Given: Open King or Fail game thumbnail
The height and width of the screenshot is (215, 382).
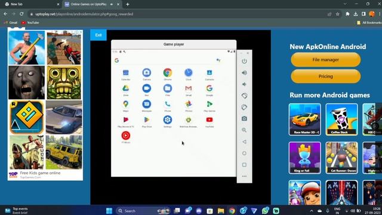Looking at the screenshot, I should pyautogui.click(x=305, y=158).
